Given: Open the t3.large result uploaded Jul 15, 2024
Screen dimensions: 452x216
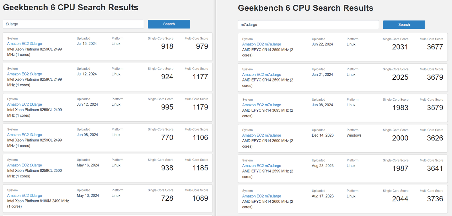Looking at the screenshot, I should point(24,44).
